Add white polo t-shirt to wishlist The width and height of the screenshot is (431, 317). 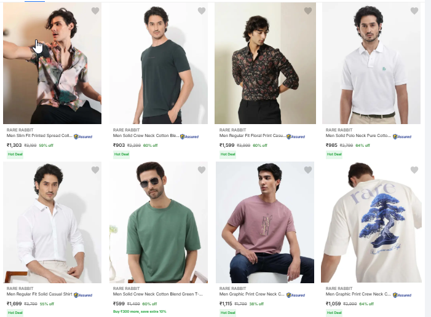[x=414, y=11]
